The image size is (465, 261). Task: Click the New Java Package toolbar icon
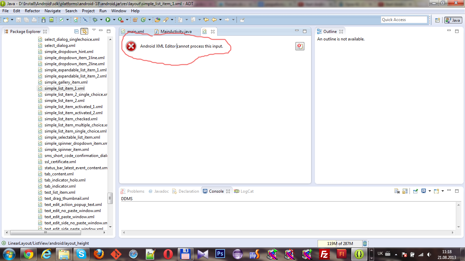coord(135,20)
